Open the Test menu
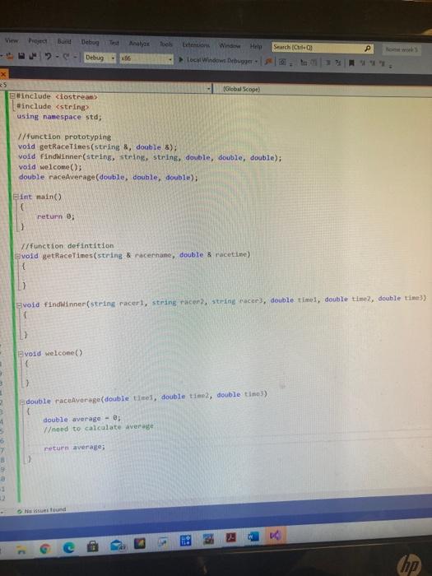This screenshot has width=432, height=576. [114, 43]
